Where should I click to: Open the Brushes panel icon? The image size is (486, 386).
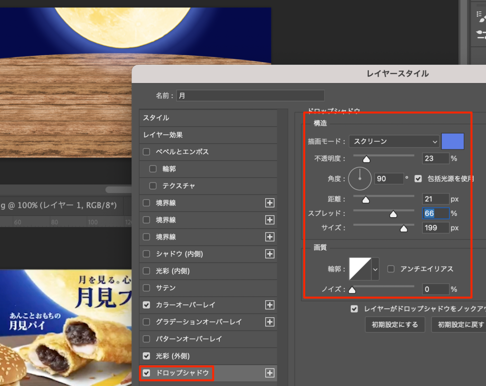pos(480,33)
